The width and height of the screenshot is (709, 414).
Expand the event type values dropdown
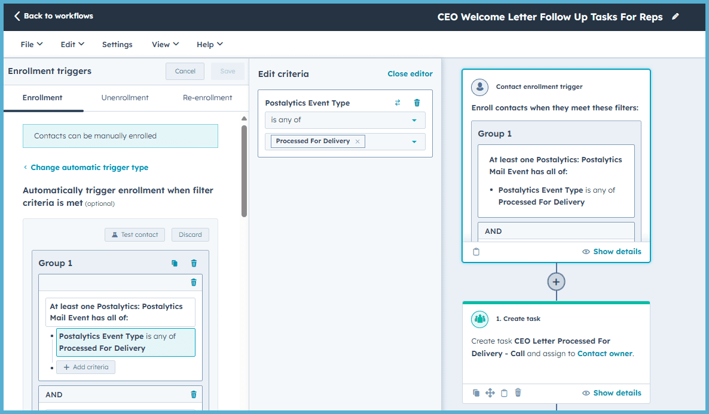tap(414, 141)
